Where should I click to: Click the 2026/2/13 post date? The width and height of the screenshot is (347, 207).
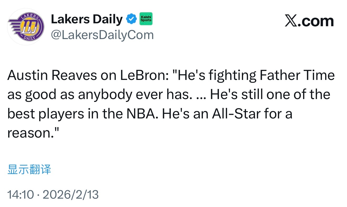coord(70,194)
